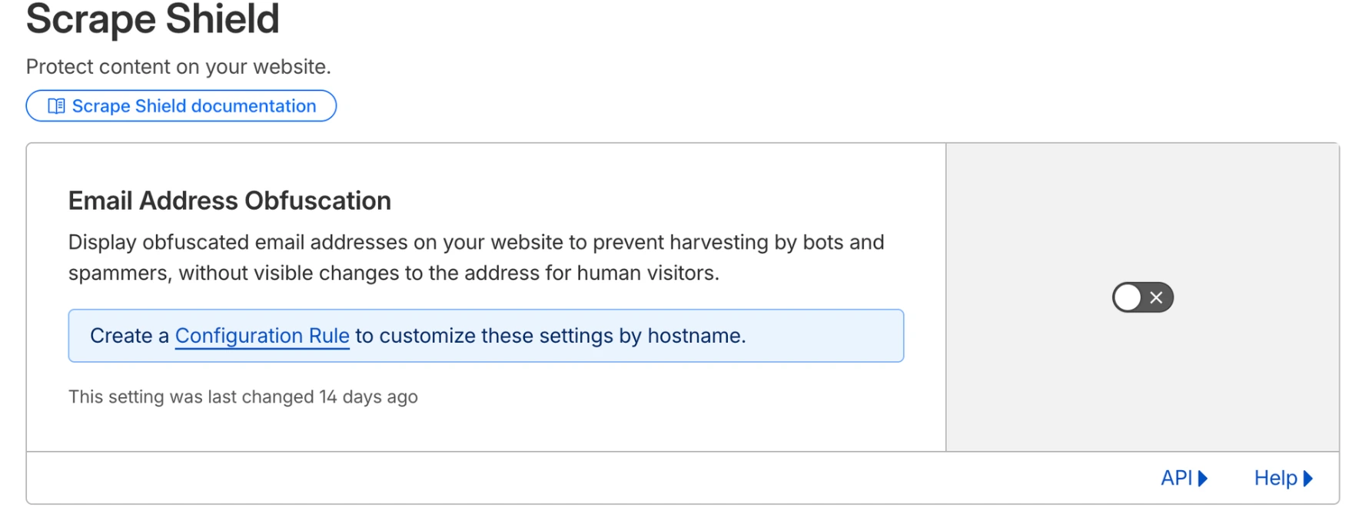Click the 'Protect content on your website' subtitle
This screenshot has width=1362, height=524.
click(178, 67)
